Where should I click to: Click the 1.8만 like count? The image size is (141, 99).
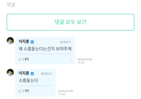[x=26, y=59]
